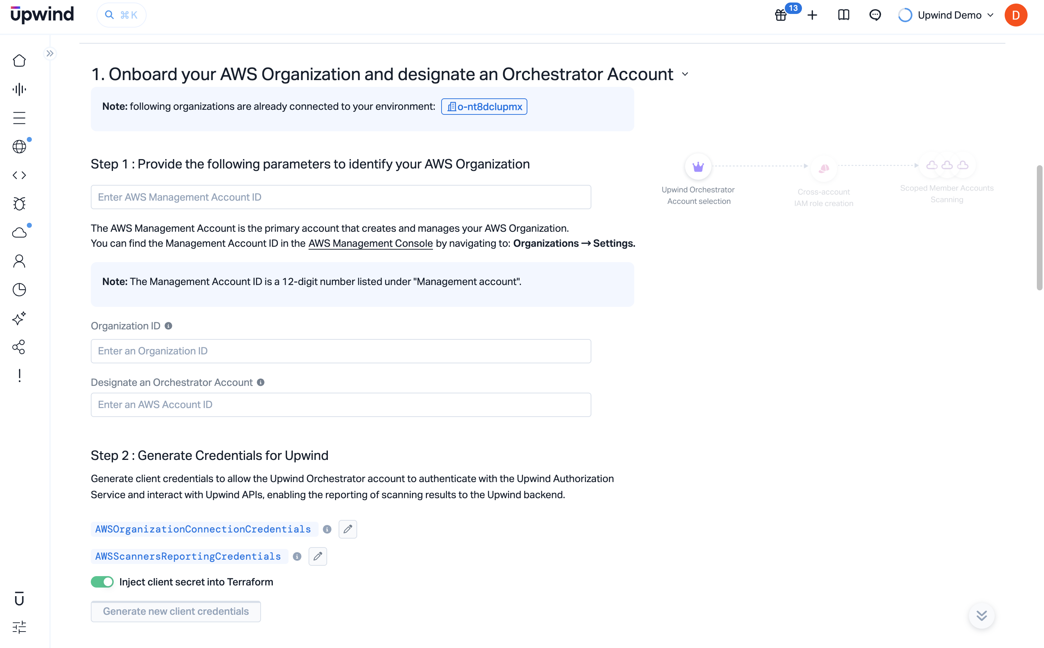The height and width of the screenshot is (648, 1044).
Task: Open the code brackets sidebar icon
Action: tap(19, 175)
